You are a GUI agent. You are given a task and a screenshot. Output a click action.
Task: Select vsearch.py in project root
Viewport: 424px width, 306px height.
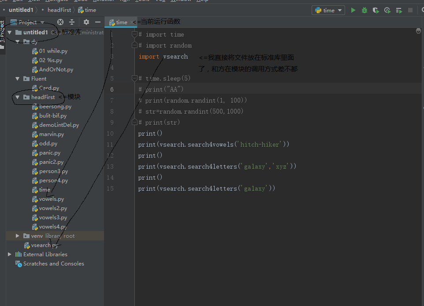click(x=41, y=245)
